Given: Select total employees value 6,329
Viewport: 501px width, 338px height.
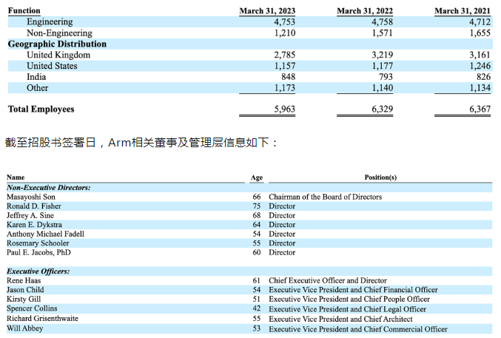Looking at the screenshot, I should tap(382, 109).
